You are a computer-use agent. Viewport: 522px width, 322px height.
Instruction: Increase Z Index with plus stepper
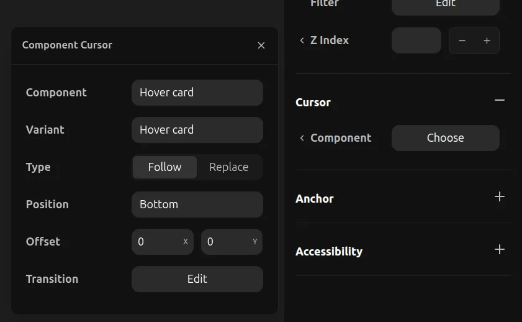(487, 40)
